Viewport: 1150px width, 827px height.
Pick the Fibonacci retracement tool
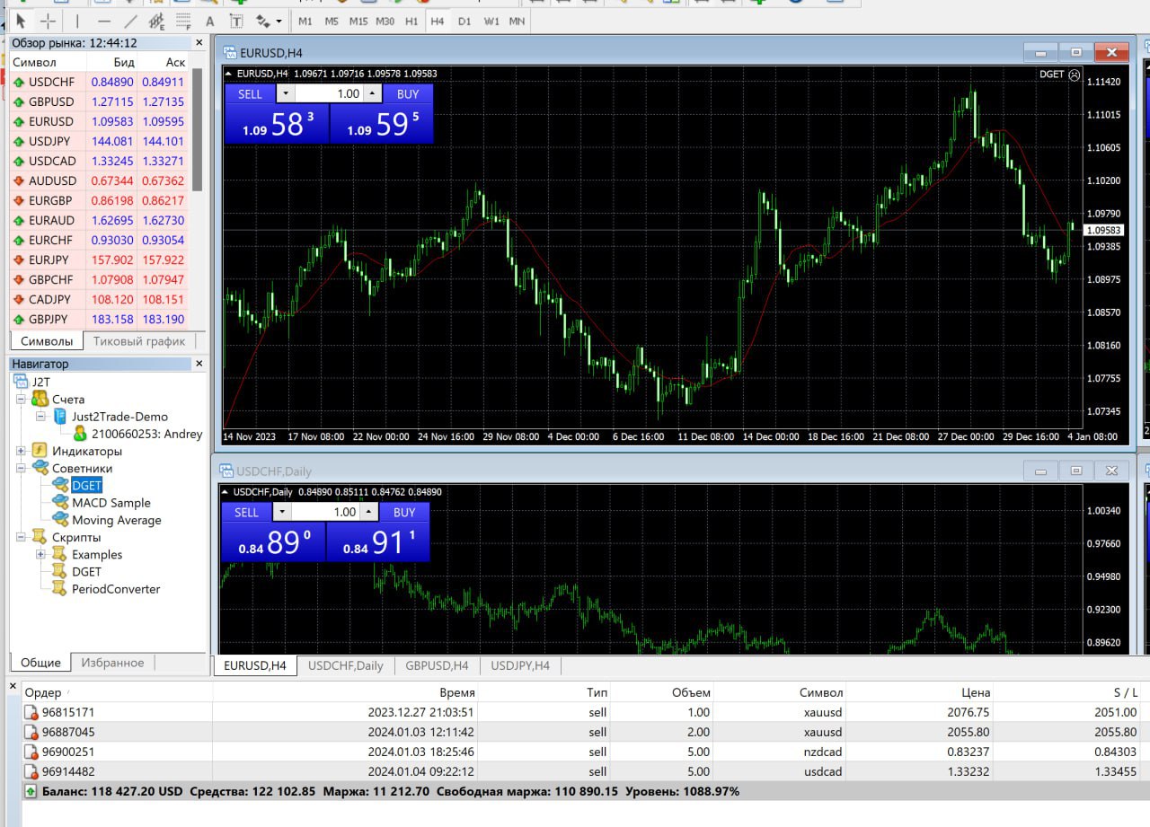click(183, 21)
